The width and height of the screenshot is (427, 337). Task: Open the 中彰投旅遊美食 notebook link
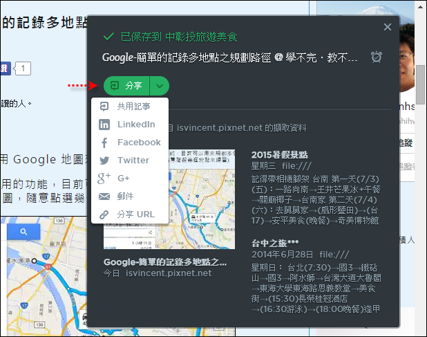[201, 37]
